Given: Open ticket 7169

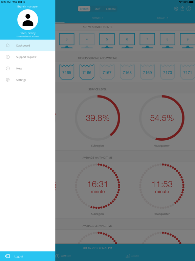Looking at the screenshot, I should pos(147,72).
